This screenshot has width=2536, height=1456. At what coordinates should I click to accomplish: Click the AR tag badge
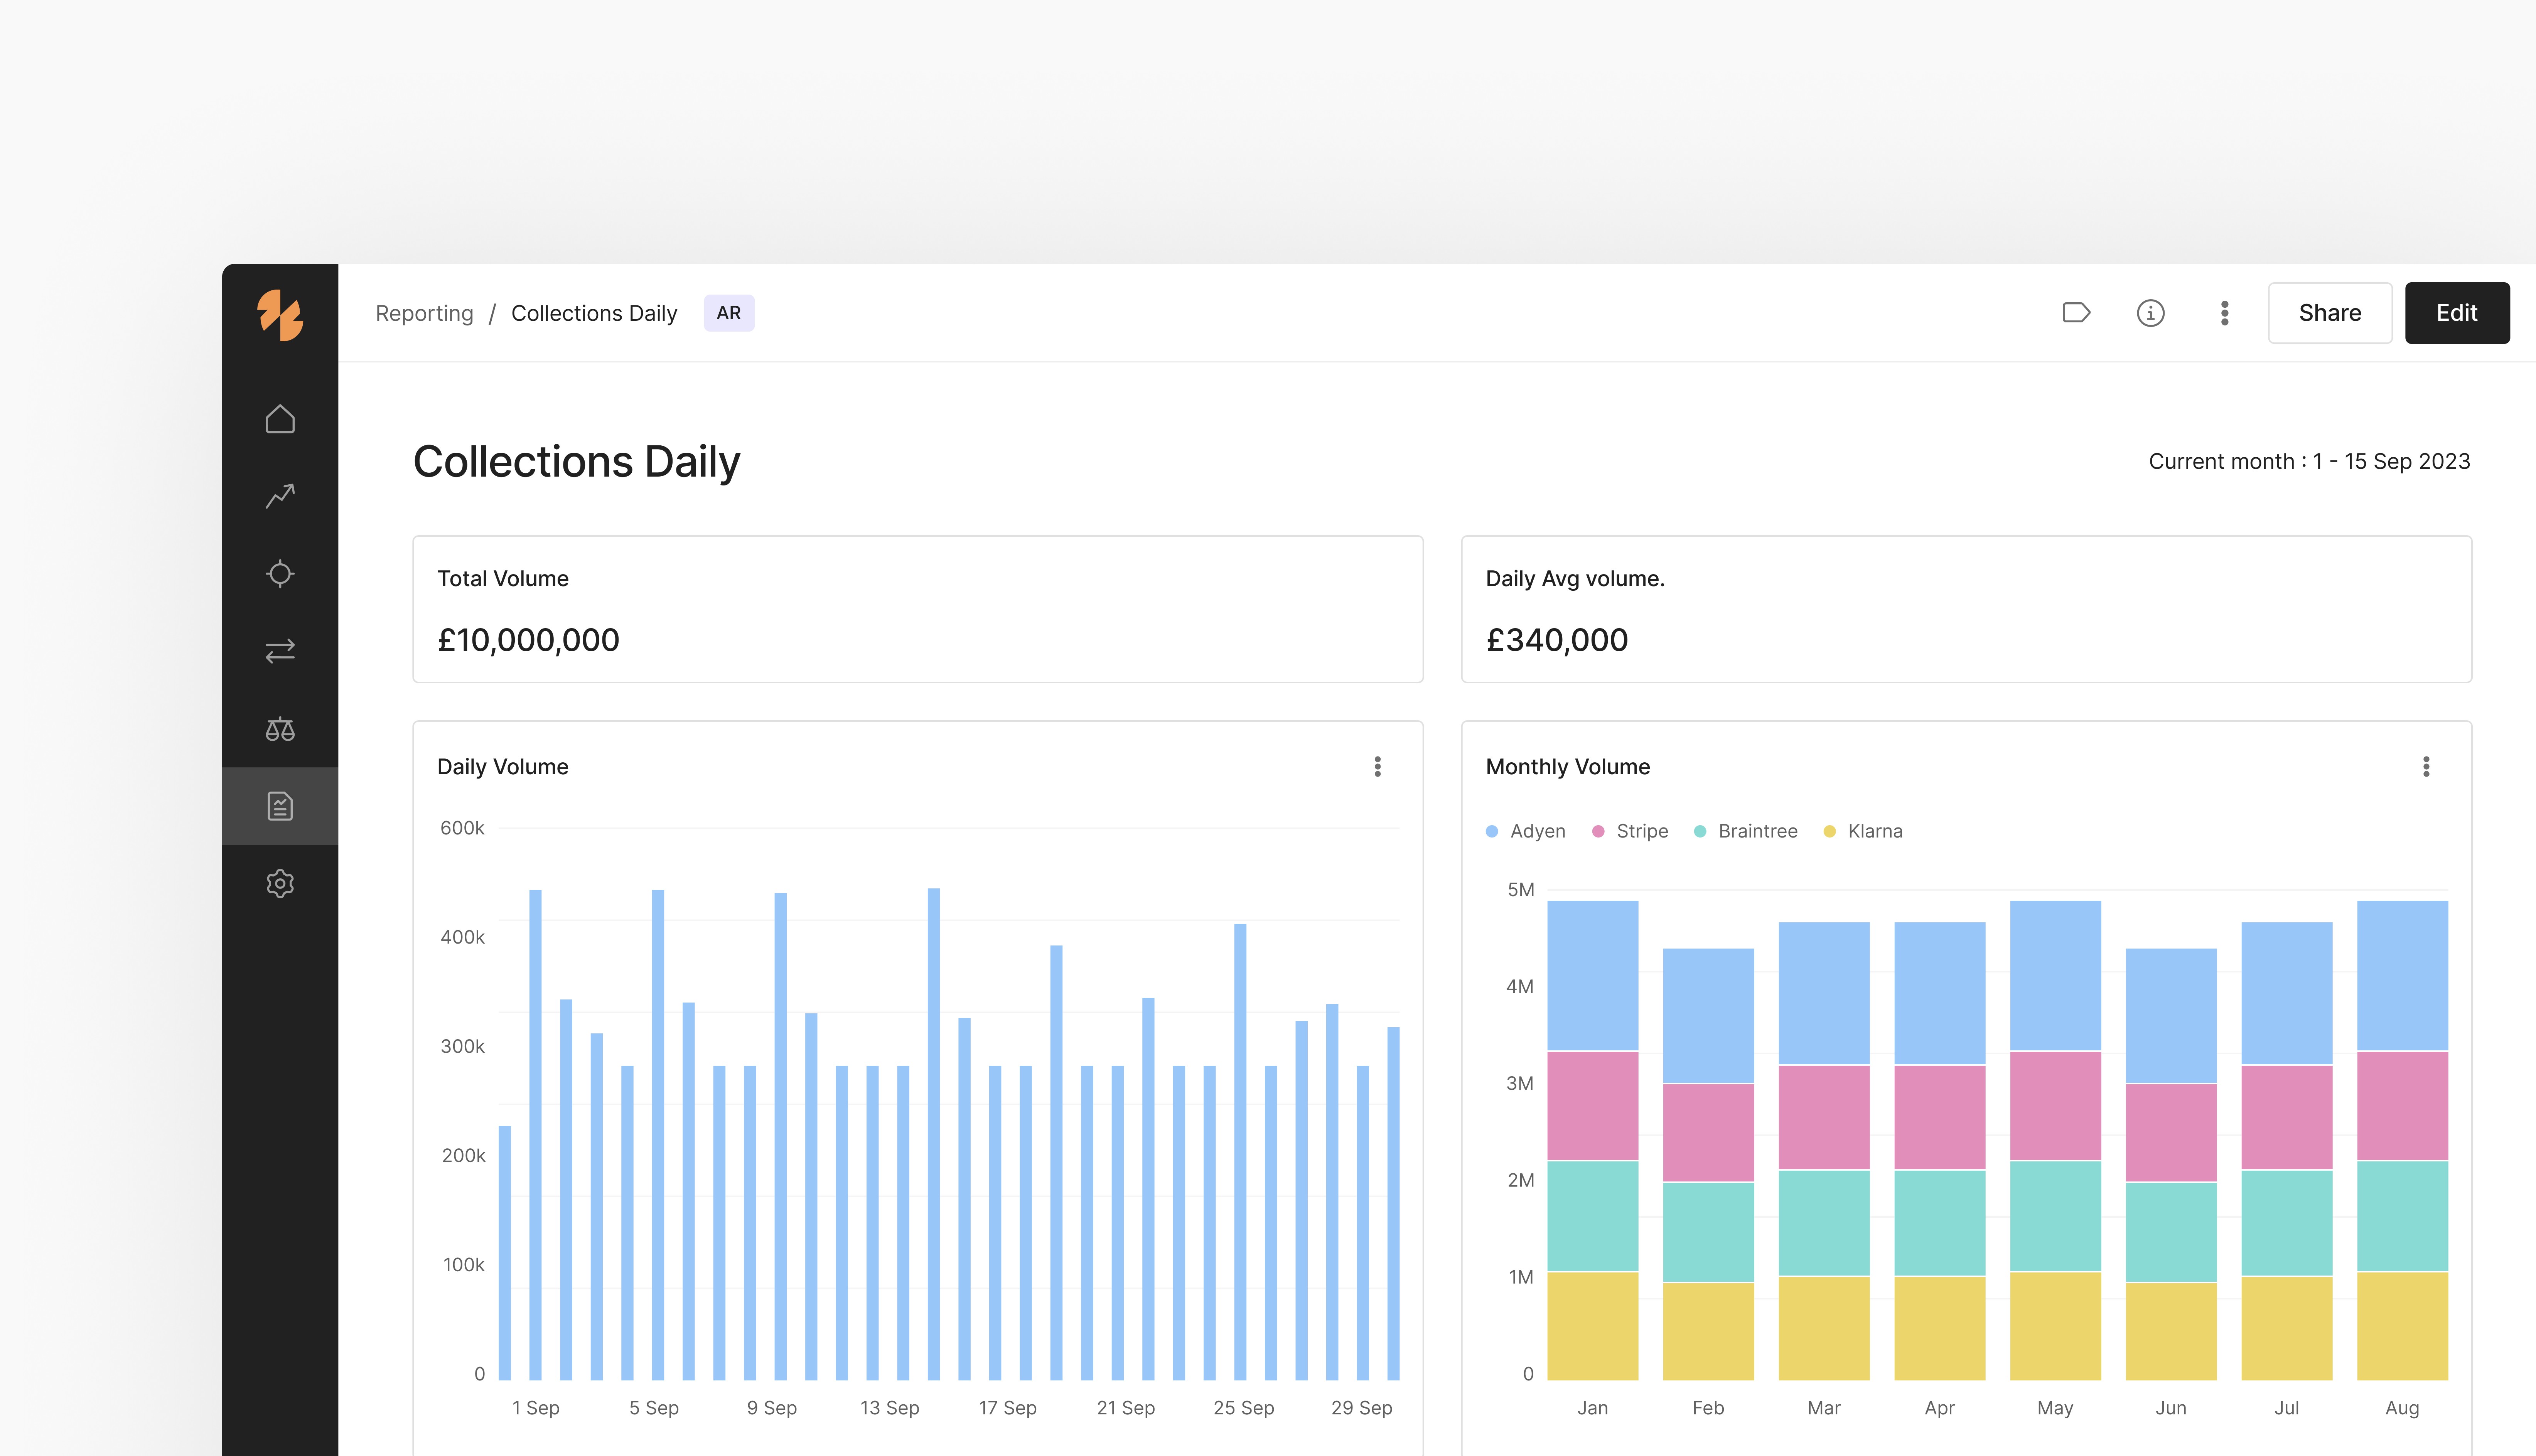pos(728,313)
